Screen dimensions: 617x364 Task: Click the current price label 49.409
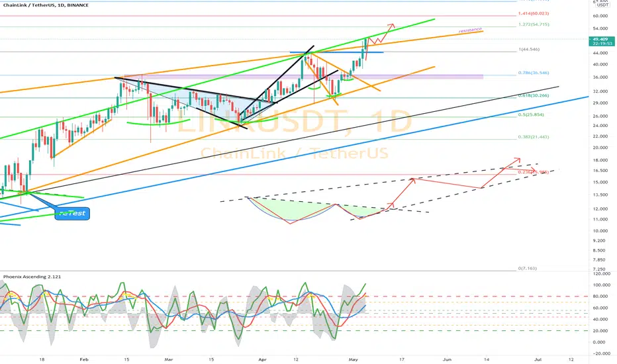pyautogui.click(x=600, y=39)
